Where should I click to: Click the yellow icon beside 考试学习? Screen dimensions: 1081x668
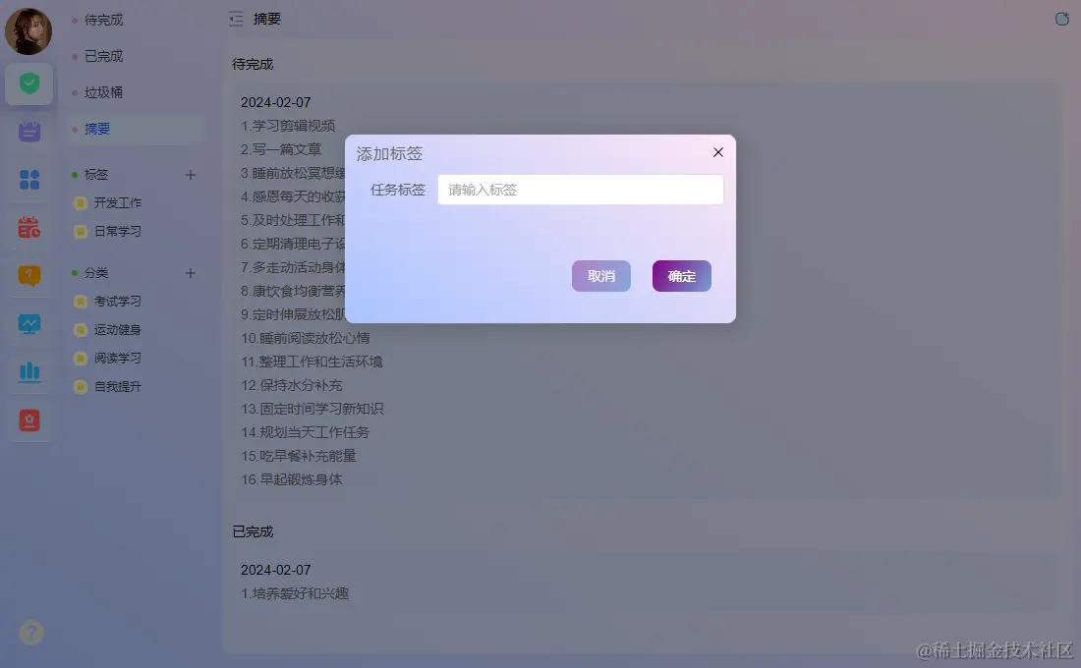click(x=81, y=302)
